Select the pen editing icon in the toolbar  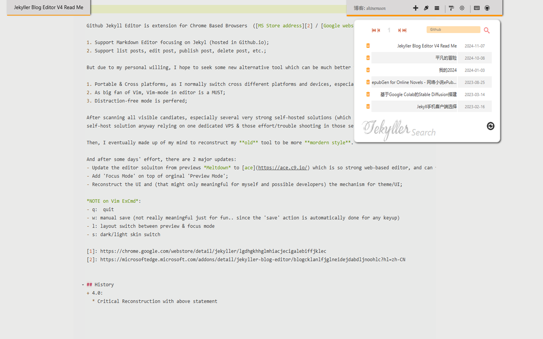(426, 8)
